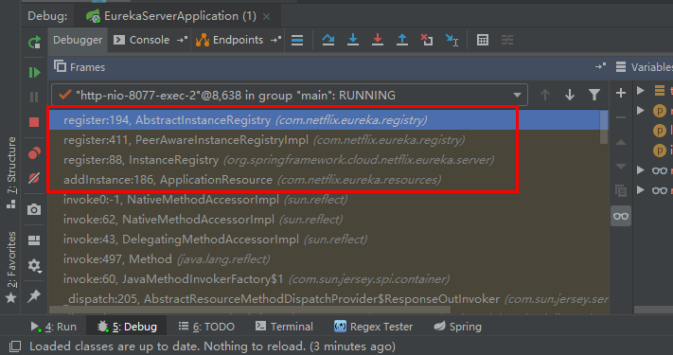Screen dimensions: 673x355
Task: Click frames list horizontal scrollbar
Action: 250,310
